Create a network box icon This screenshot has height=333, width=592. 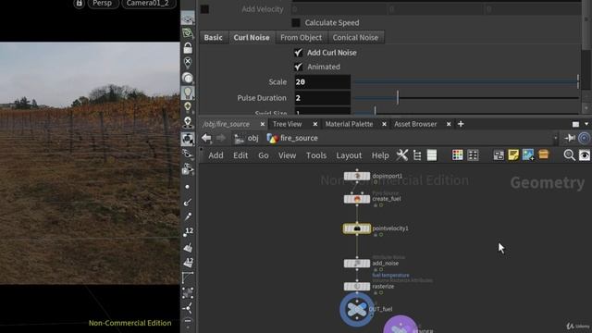499,155
